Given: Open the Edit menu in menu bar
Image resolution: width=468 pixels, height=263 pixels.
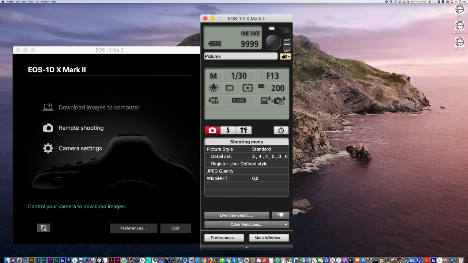Looking at the screenshot, I should click(x=24, y=1).
